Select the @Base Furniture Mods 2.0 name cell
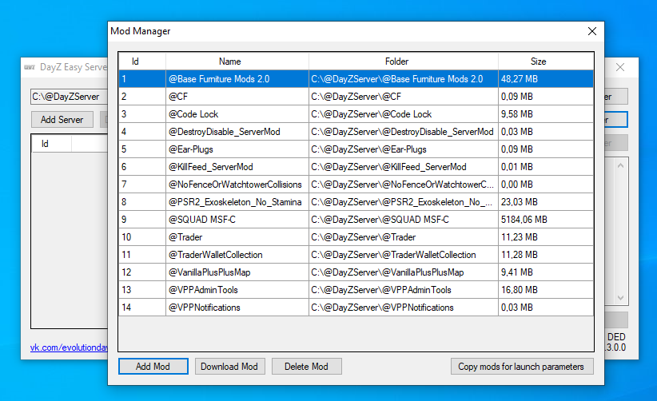This screenshot has width=657, height=401. pyautogui.click(x=237, y=79)
